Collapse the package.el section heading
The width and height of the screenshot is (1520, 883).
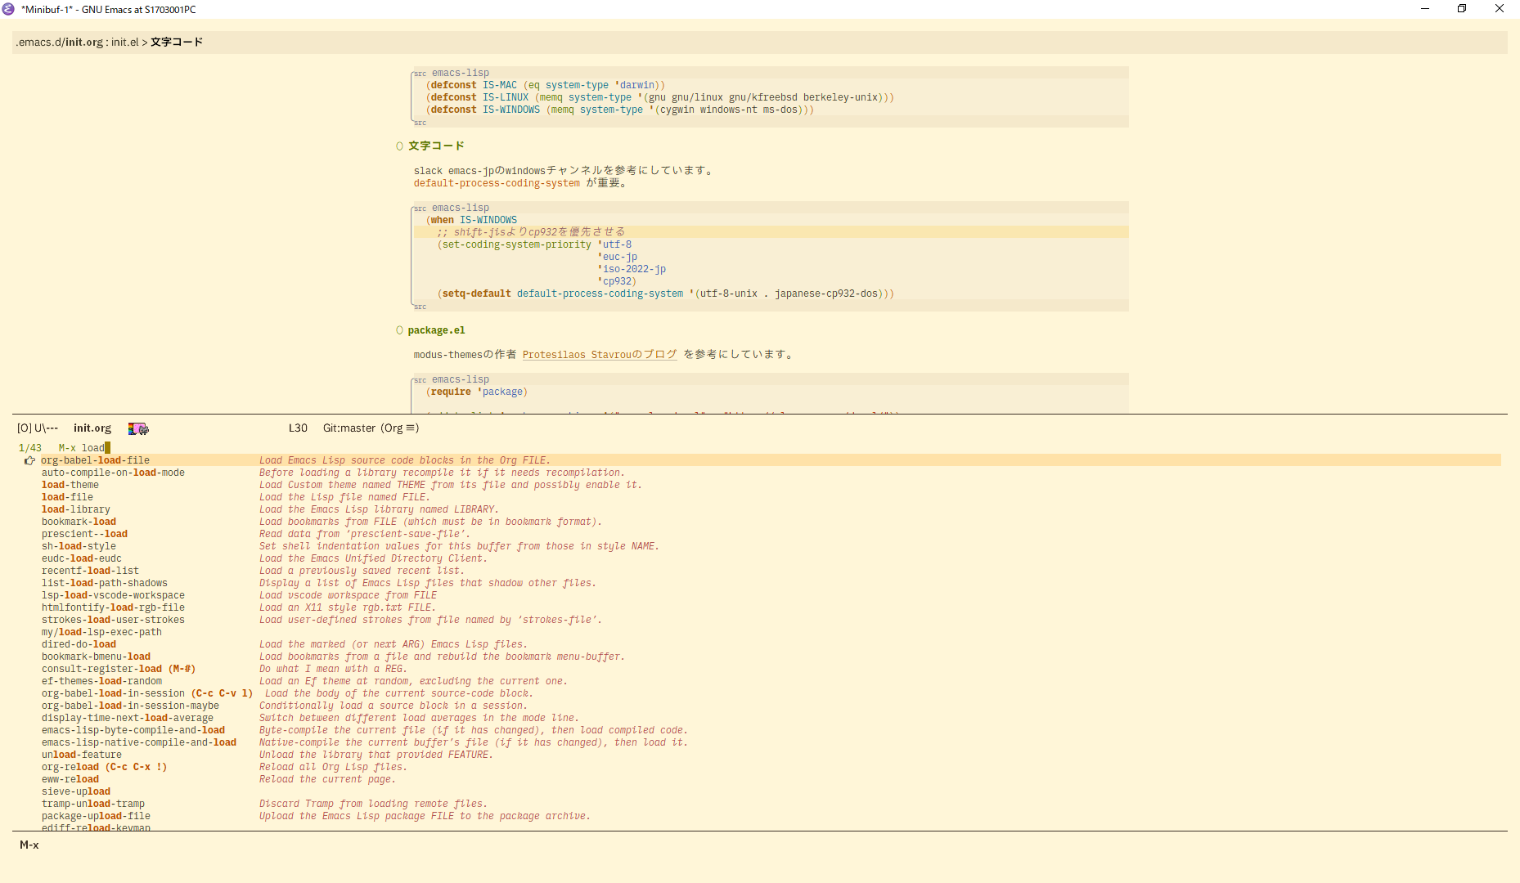click(437, 329)
